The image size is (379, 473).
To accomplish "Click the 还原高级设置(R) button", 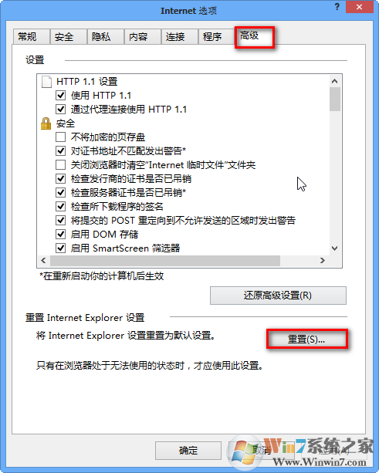I will click(278, 296).
